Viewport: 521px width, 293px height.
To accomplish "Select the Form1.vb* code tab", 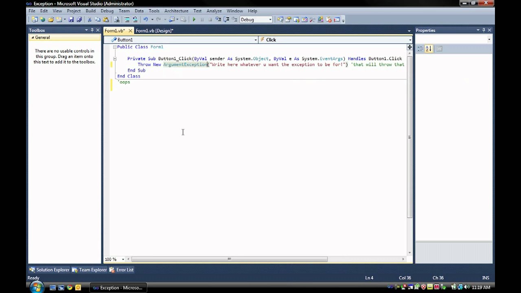I will (x=115, y=31).
